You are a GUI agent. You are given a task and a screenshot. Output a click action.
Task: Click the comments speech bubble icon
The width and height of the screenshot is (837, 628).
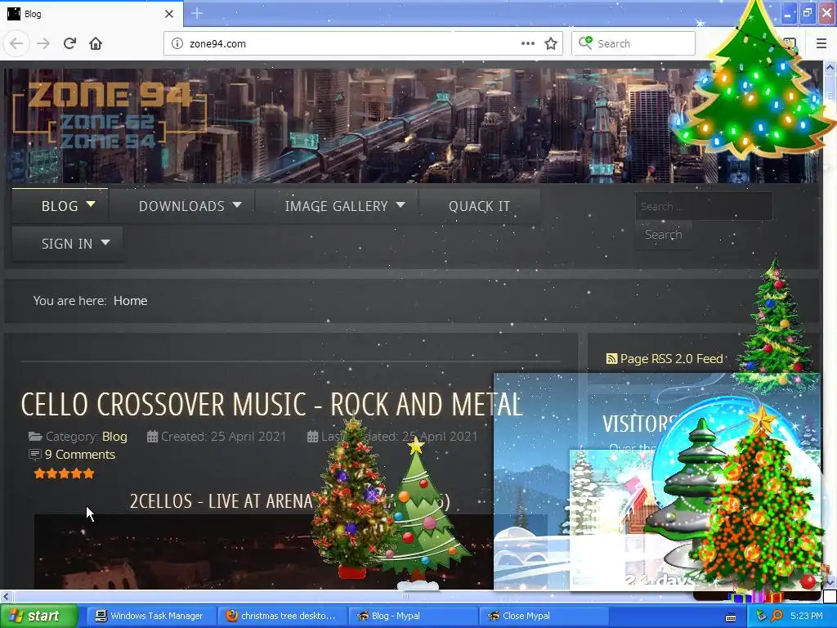[34, 455]
